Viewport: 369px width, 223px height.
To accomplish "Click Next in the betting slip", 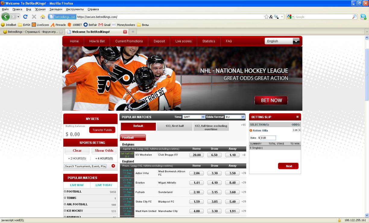I will (288, 166).
